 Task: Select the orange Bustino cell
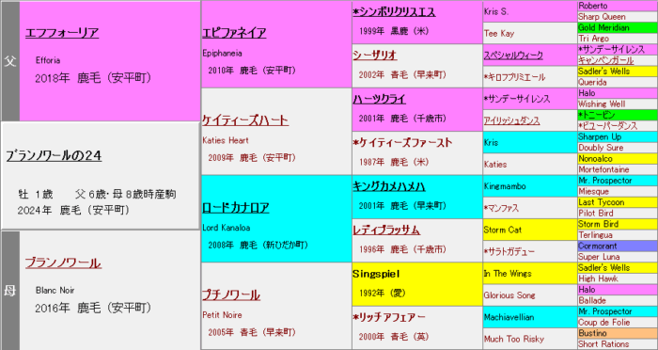pyautogui.click(x=618, y=334)
